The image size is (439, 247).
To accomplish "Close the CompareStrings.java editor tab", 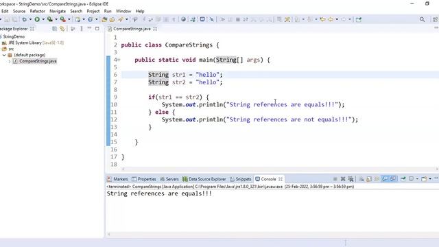I will click(x=155, y=29).
